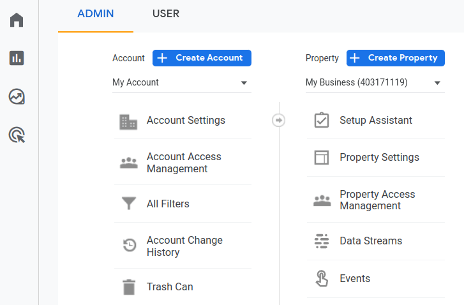Open Property Settings link
This screenshot has width=464, height=305.
(x=379, y=158)
